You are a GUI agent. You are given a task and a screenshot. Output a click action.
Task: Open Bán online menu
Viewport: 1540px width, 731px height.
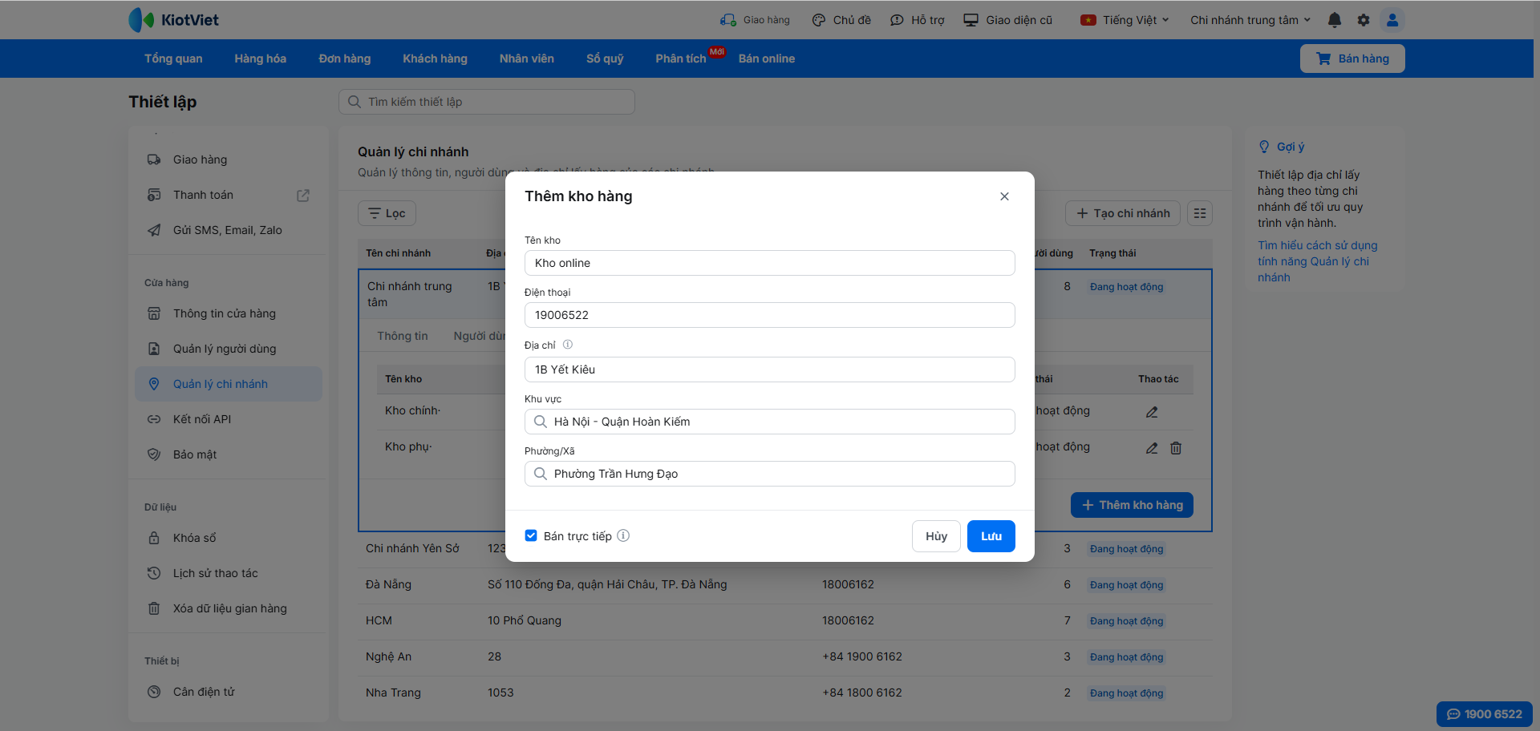click(x=767, y=59)
